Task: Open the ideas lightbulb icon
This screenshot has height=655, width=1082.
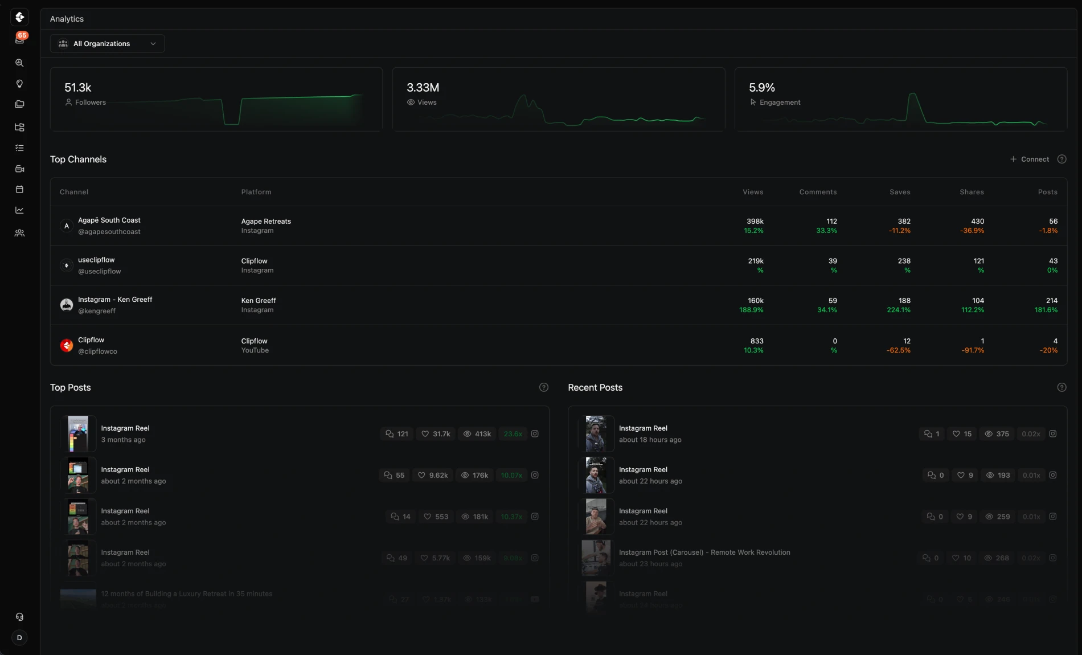Action: coord(19,84)
